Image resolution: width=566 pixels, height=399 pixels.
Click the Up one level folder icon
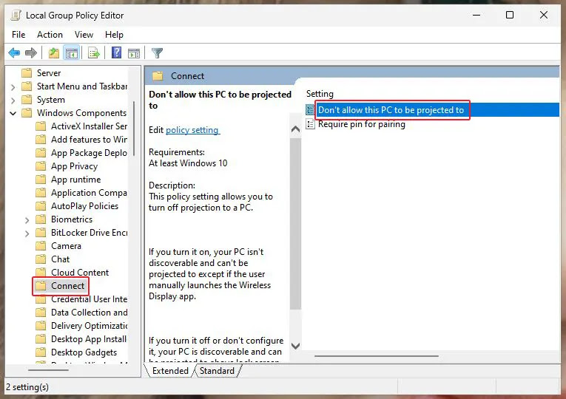54,53
